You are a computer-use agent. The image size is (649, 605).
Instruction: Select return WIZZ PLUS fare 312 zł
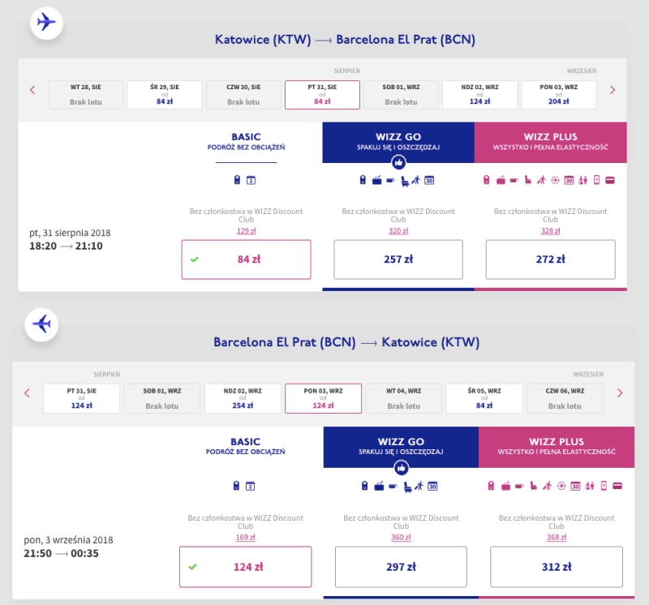(557, 567)
